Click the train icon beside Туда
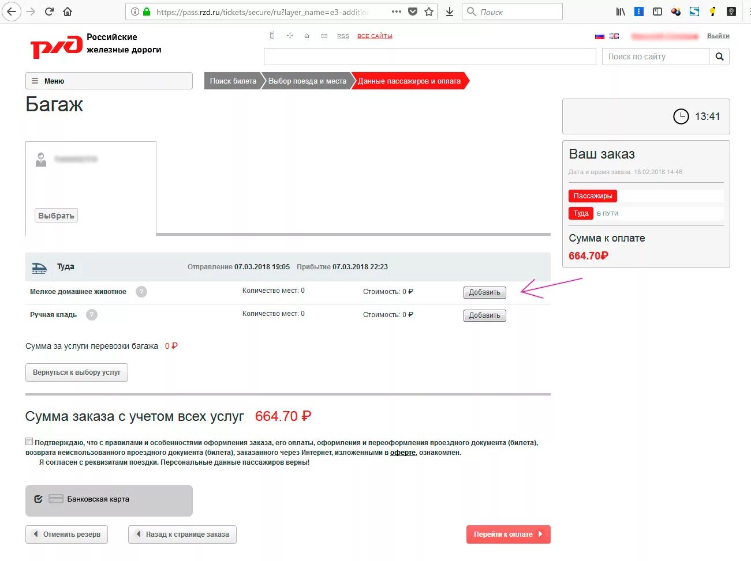 39,268
